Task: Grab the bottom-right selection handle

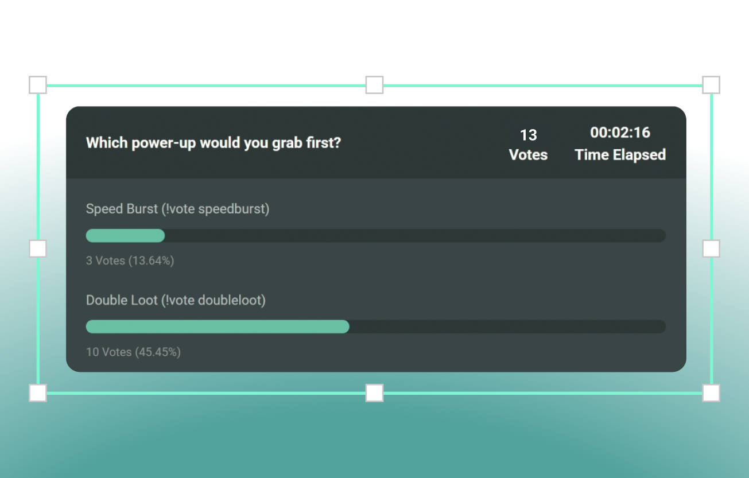Action: [x=711, y=392]
